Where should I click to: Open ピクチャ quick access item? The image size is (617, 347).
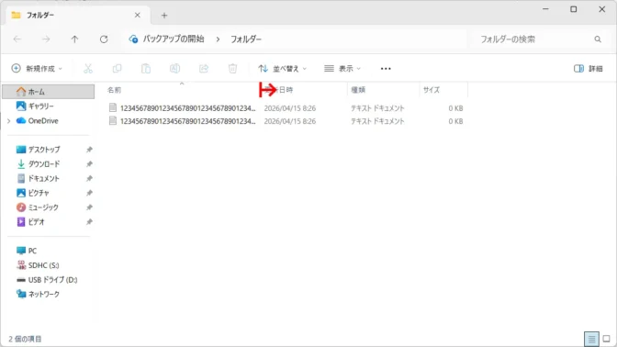coord(39,193)
